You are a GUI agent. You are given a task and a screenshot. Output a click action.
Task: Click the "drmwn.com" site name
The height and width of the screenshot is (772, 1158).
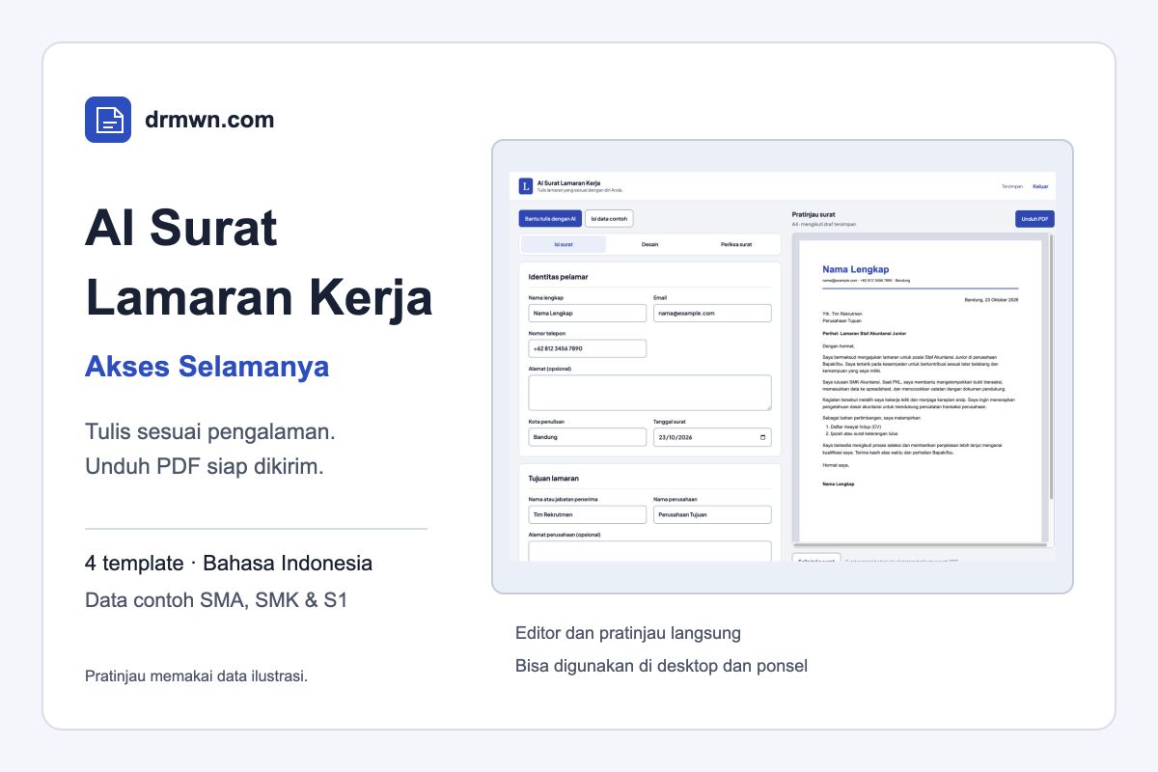[x=209, y=120]
